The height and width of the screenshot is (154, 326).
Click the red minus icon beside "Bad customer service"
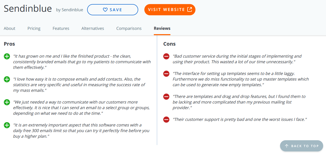click(166, 56)
